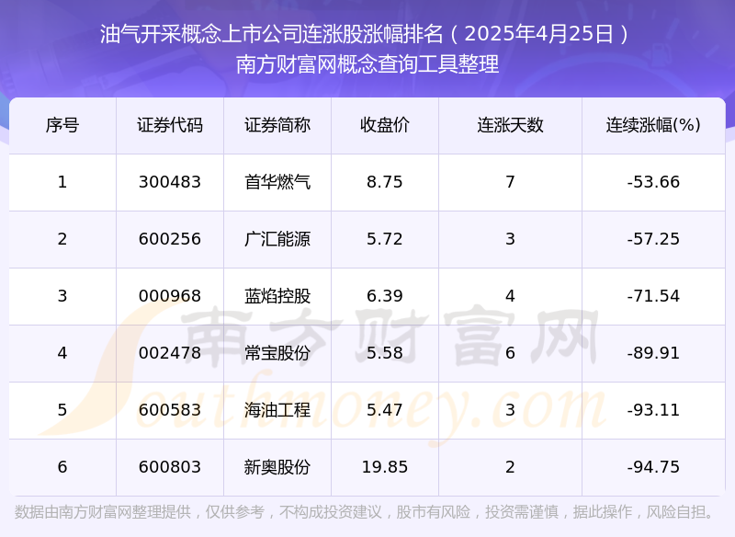Click the subtitle 南方财富网概念查询工具整理
The image size is (735, 537).
pos(367,64)
